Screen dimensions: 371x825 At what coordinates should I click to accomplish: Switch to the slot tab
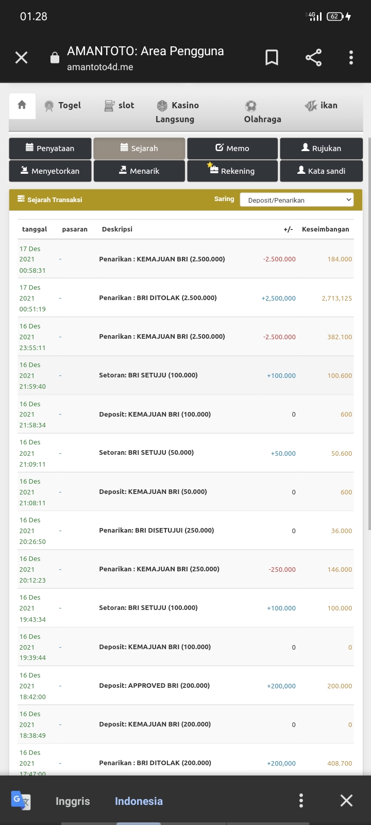(x=119, y=106)
